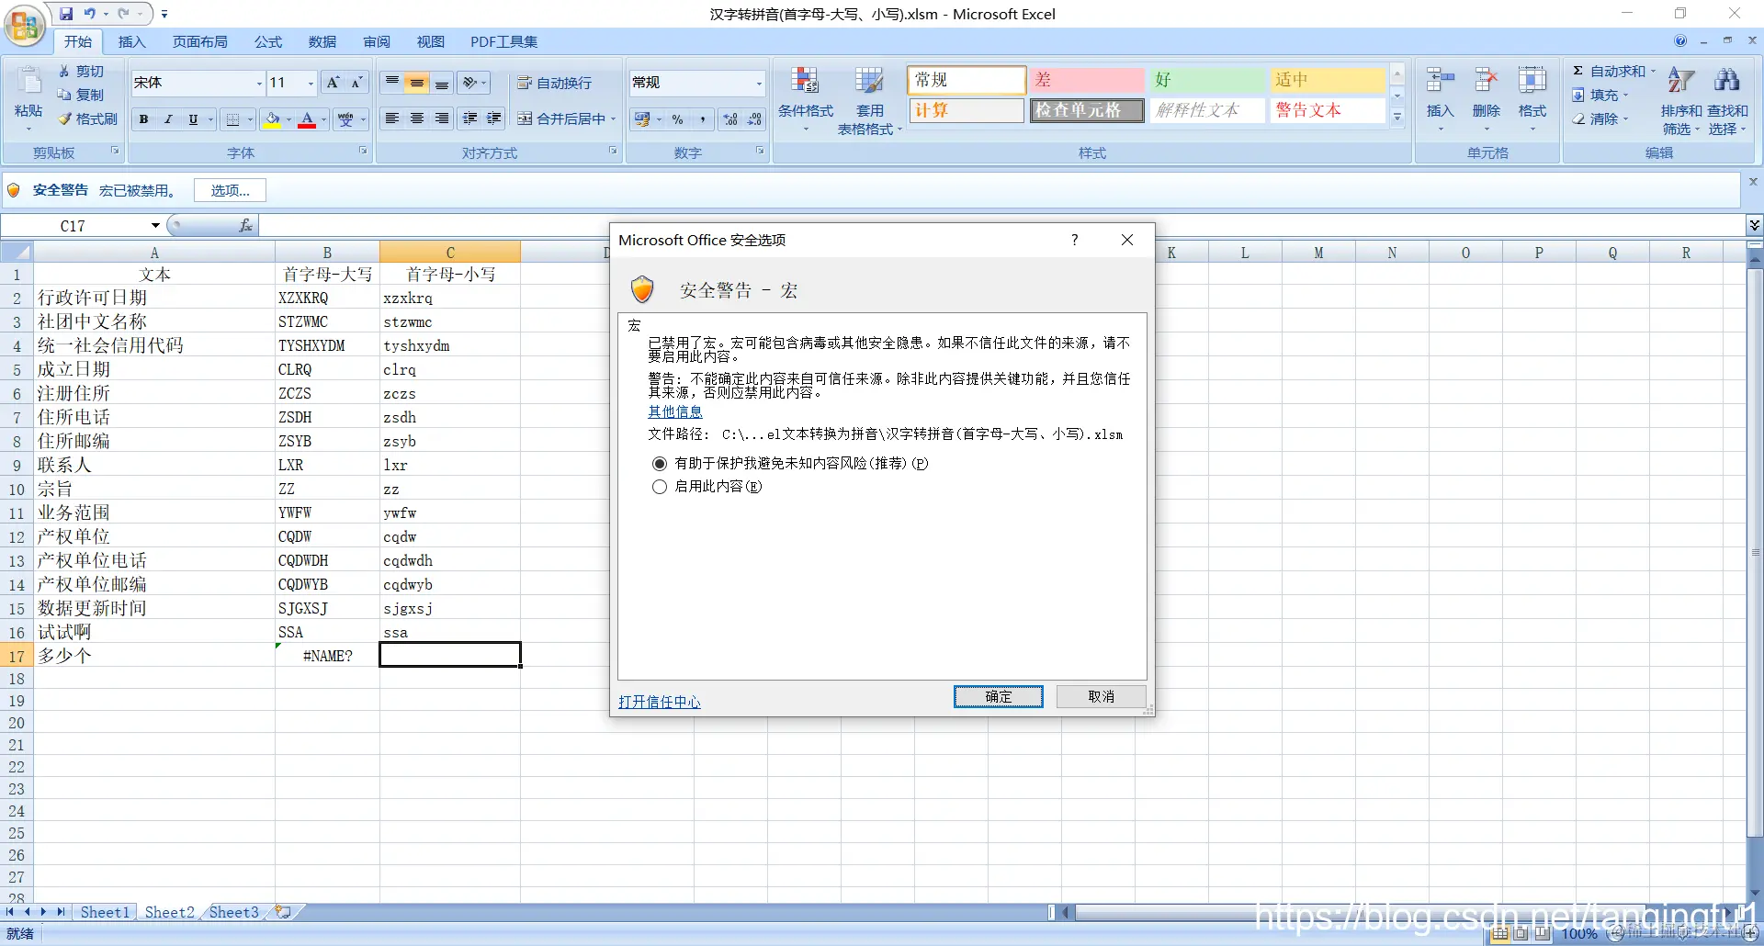Open the PDF toolset tab
Image resolution: width=1764 pixels, height=946 pixels.
pyautogui.click(x=503, y=42)
